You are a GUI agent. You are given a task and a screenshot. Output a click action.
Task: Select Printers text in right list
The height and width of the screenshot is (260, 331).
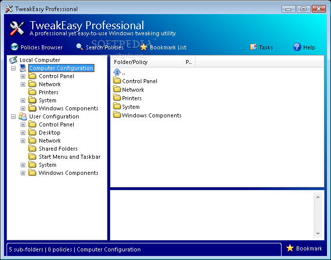[132, 98]
